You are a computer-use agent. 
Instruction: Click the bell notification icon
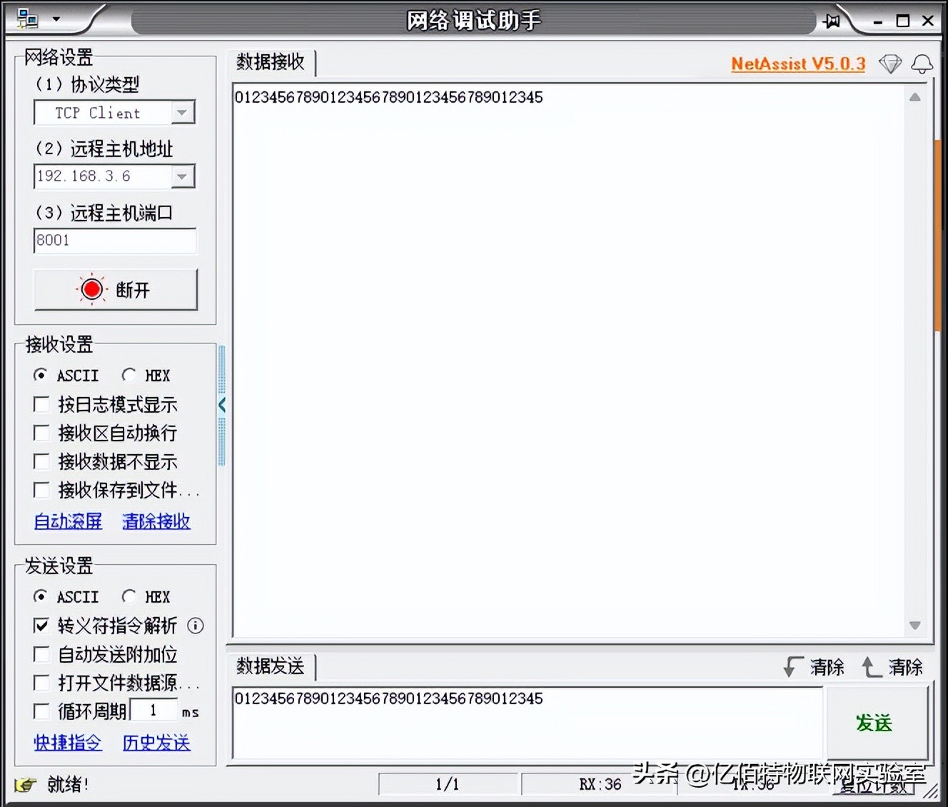(922, 64)
